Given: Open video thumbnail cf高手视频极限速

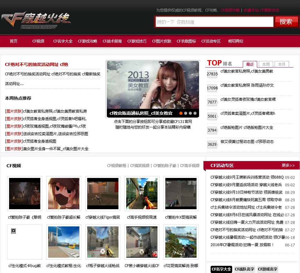Looking at the screenshot, I should coord(142,194).
